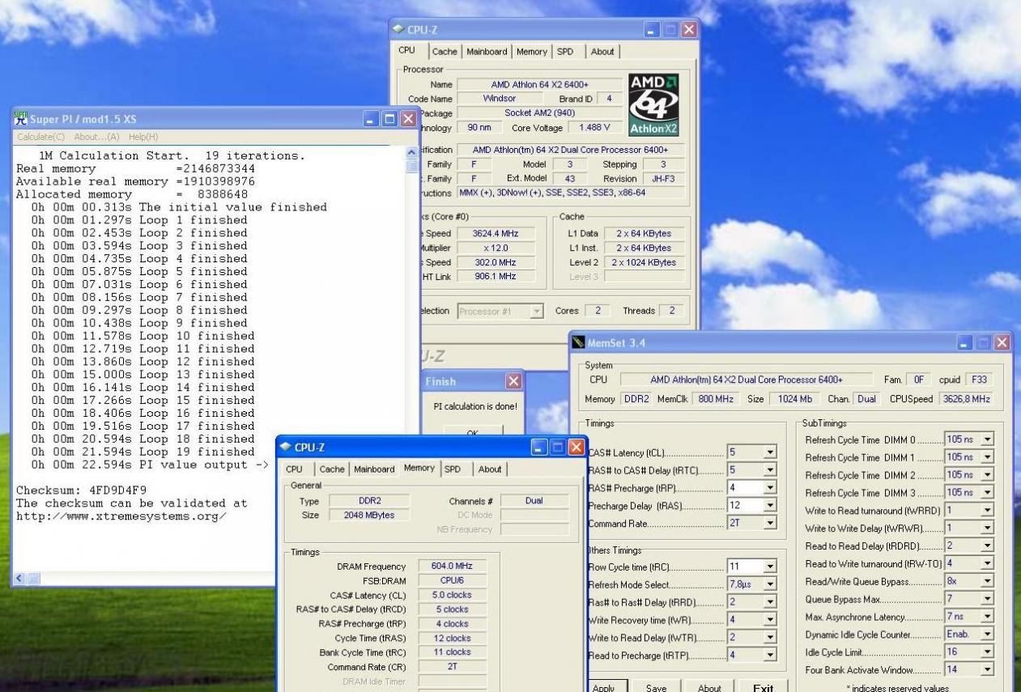1021x692 pixels.
Task: Open About tab in top CPU-Z window
Action: coord(602,52)
